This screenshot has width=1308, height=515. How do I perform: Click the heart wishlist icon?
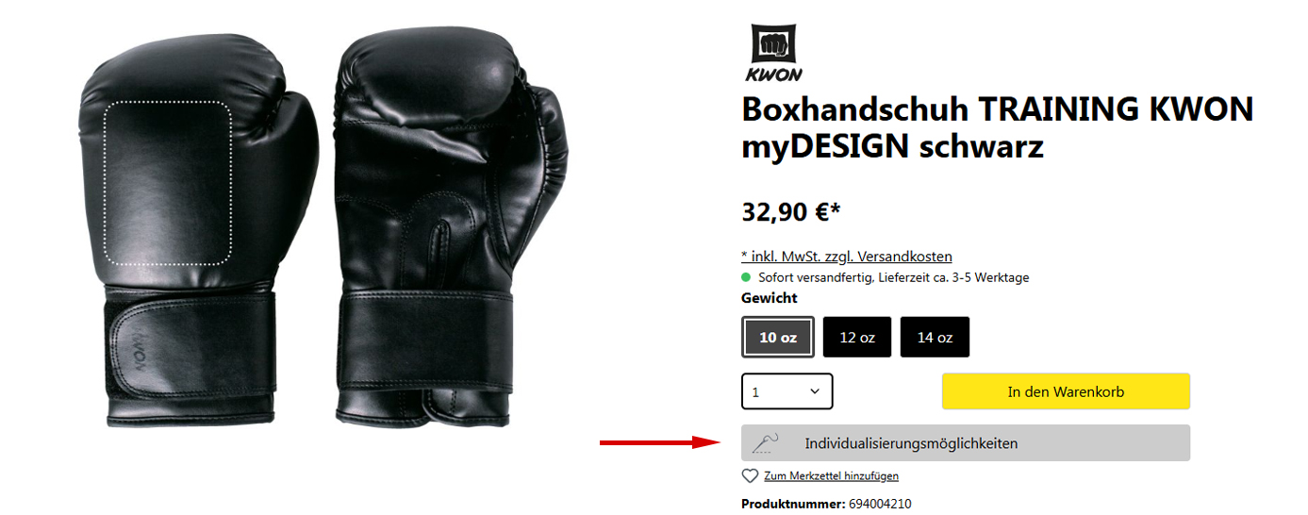coord(751,476)
